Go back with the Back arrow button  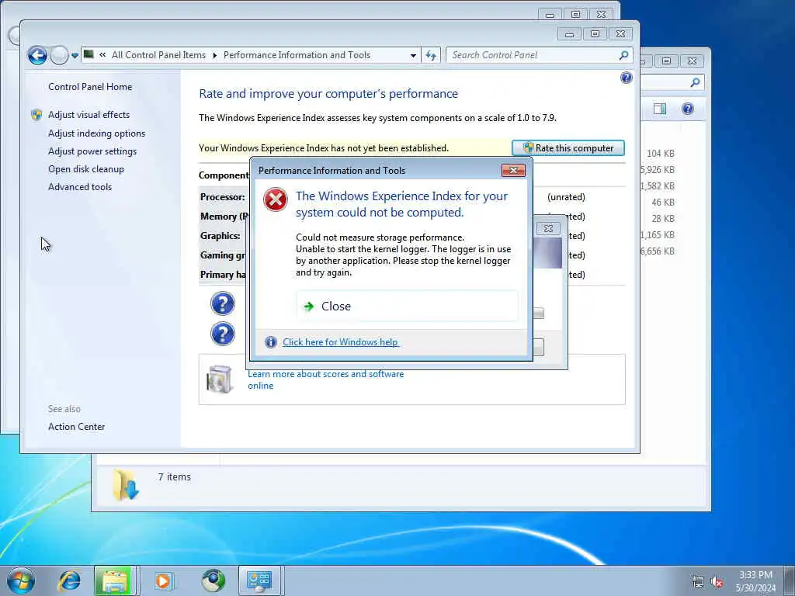click(x=37, y=55)
